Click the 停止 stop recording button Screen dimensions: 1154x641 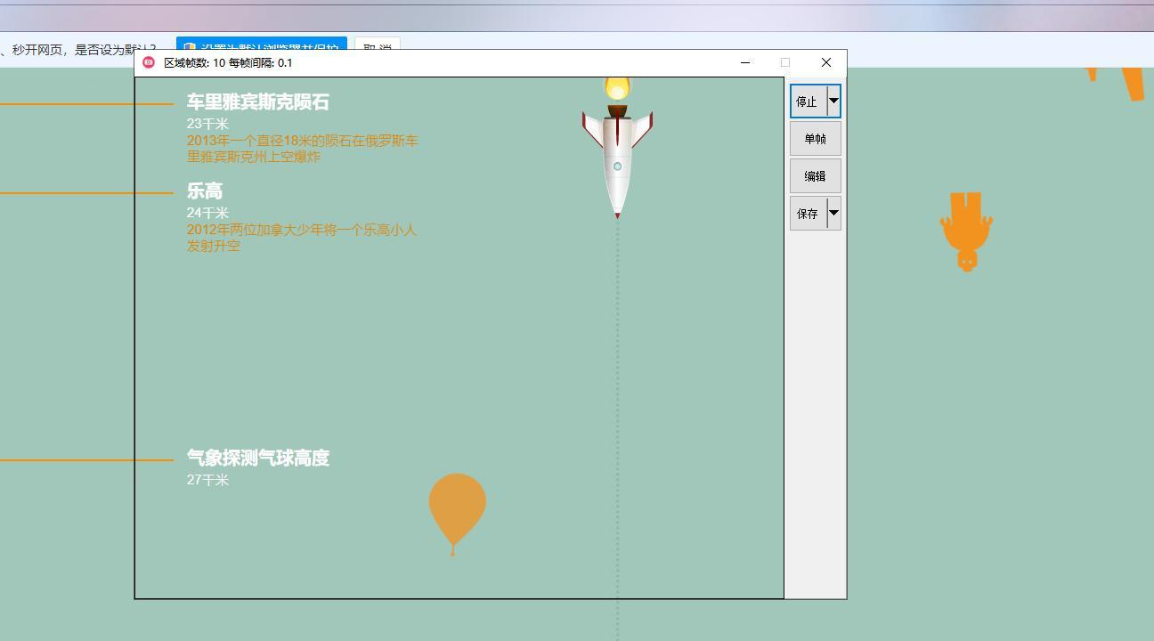click(x=809, y=101)
